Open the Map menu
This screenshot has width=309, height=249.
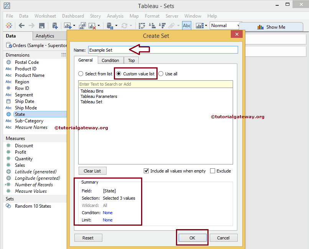[134, 16]
